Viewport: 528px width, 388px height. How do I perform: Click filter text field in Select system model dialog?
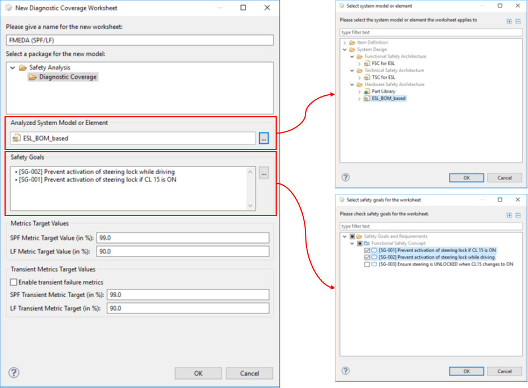point(431,32)
